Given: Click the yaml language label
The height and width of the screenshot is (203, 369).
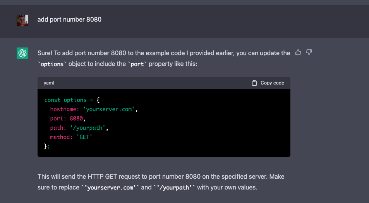Looking at the screenshot, I should (48, 83).
